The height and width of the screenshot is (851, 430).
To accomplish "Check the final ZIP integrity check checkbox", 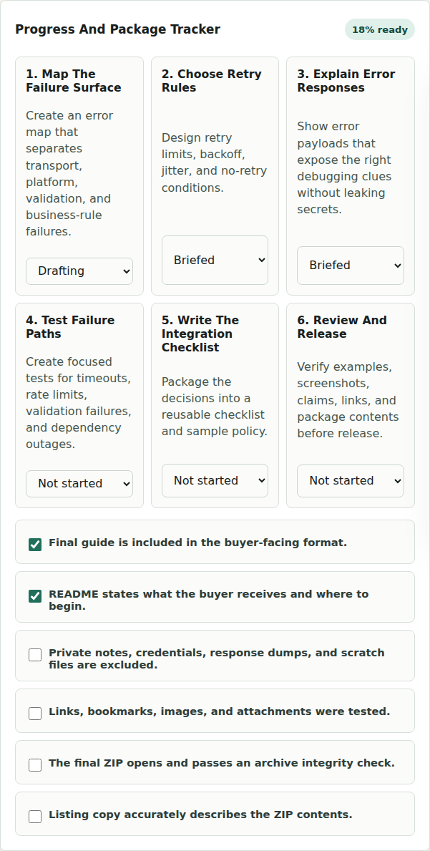I will [x=35, y=764].
